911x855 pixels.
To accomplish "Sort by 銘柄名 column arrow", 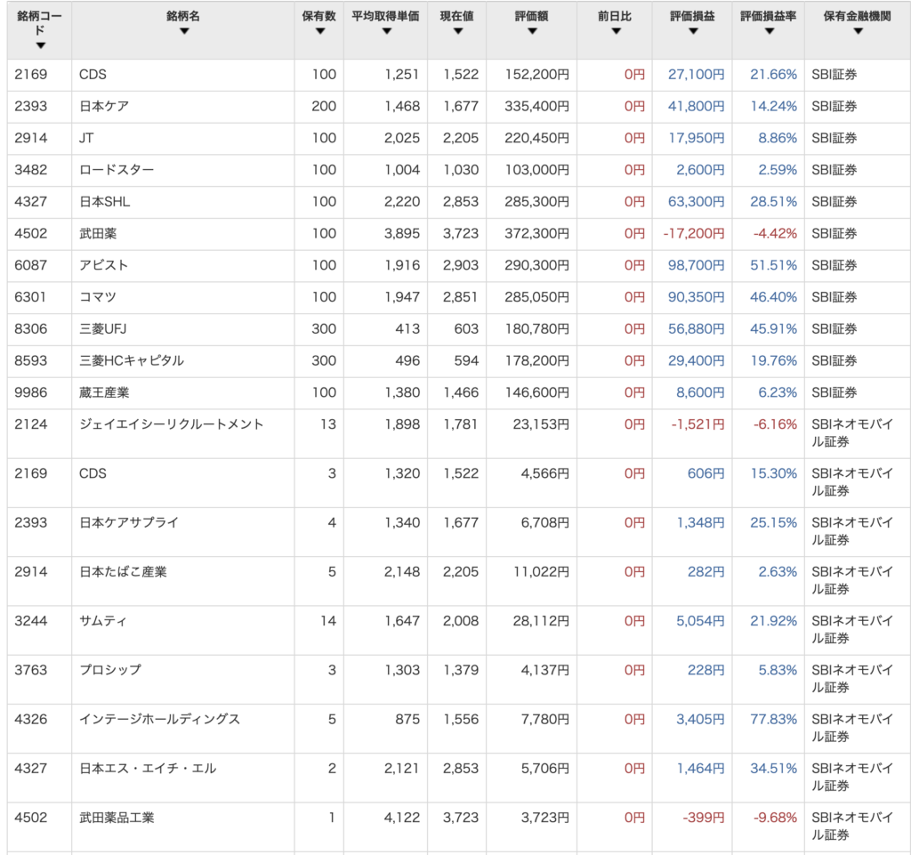I will (184, 31).
